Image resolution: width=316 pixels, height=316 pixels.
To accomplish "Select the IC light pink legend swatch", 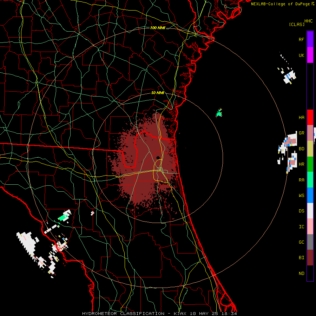I will pos(310,226).
